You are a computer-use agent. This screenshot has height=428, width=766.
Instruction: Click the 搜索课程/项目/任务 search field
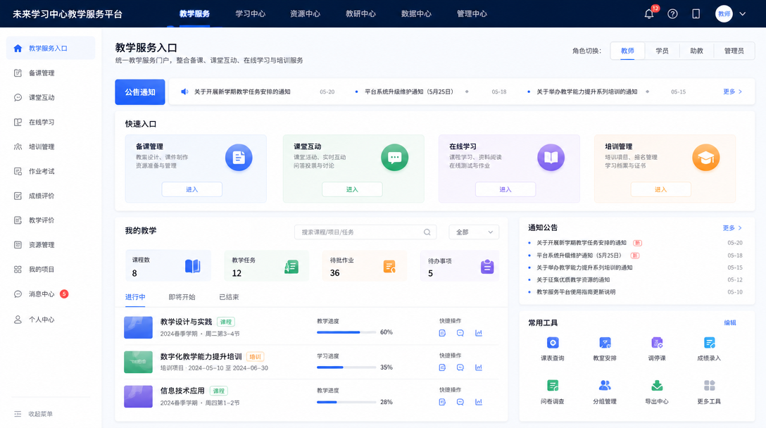[365, 232]
